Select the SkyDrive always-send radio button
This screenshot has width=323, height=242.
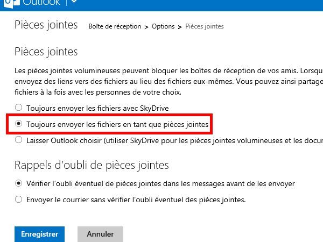(18, 108)
